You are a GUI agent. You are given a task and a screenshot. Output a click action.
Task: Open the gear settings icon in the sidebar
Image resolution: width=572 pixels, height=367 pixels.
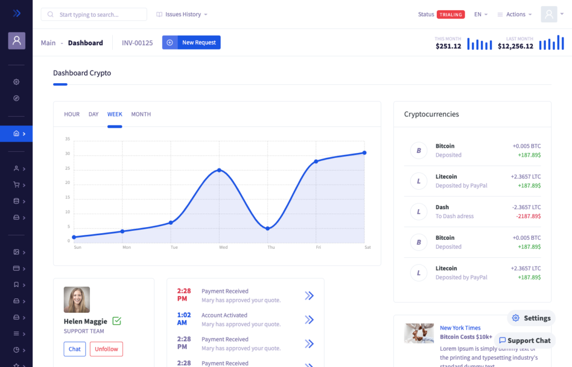(x=16, y=82)
